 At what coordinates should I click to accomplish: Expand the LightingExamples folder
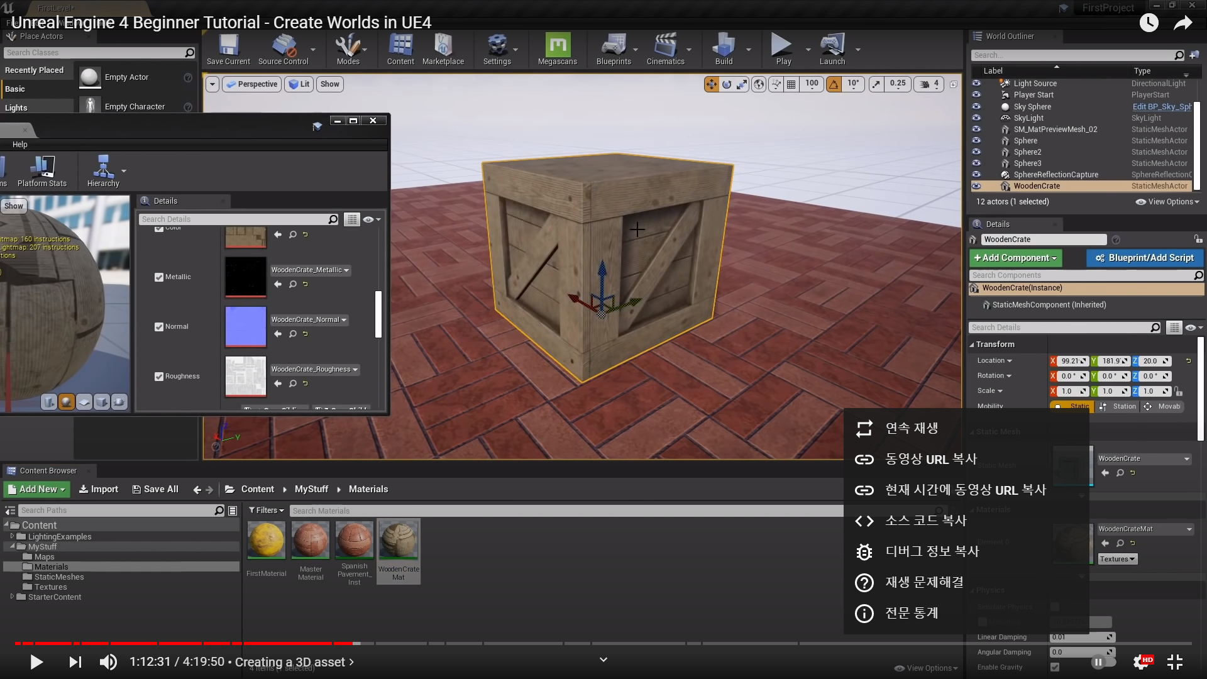point(12,536)
